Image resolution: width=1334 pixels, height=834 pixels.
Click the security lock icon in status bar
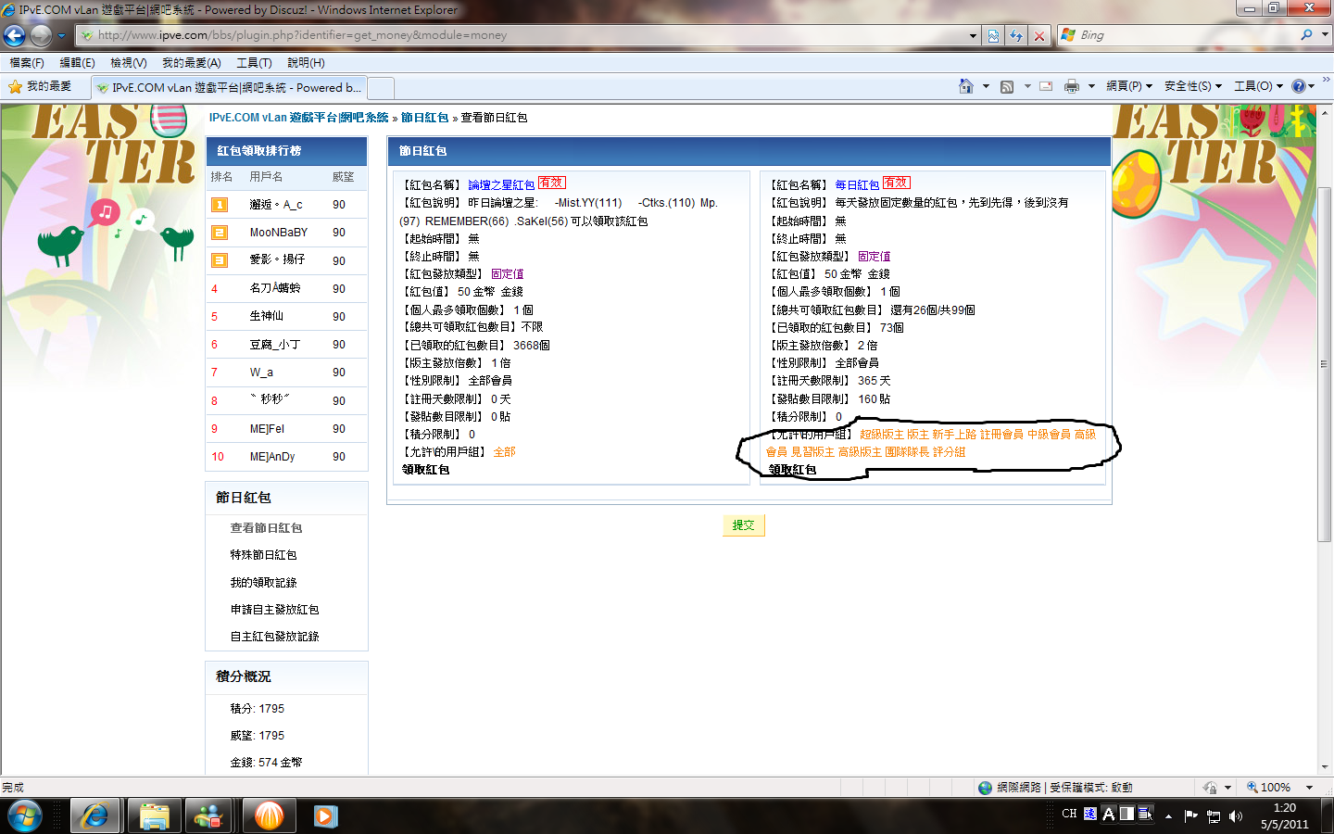1210,788
